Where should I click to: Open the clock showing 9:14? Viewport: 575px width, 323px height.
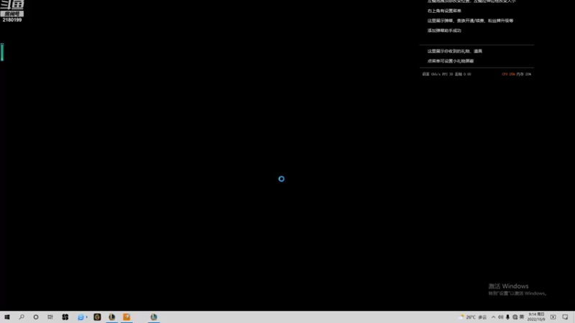pyautogui.click(x=536, y=317)
